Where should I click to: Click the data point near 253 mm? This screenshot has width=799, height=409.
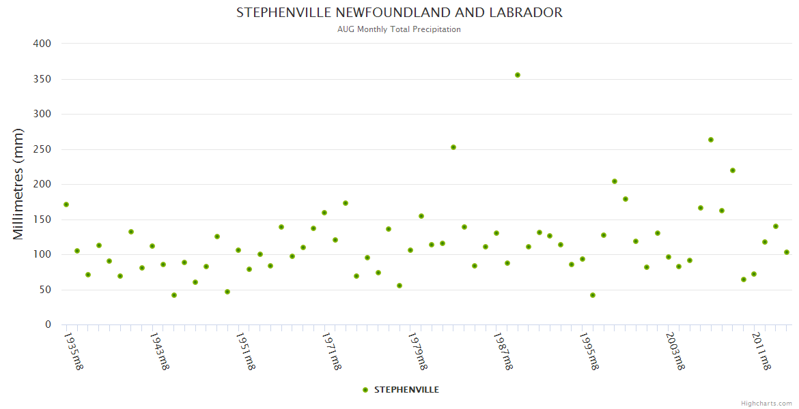click(453, 147)
